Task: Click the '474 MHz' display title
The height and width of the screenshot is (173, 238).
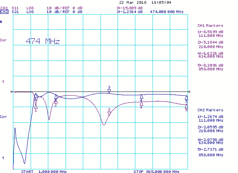Action: pos(43,41)
